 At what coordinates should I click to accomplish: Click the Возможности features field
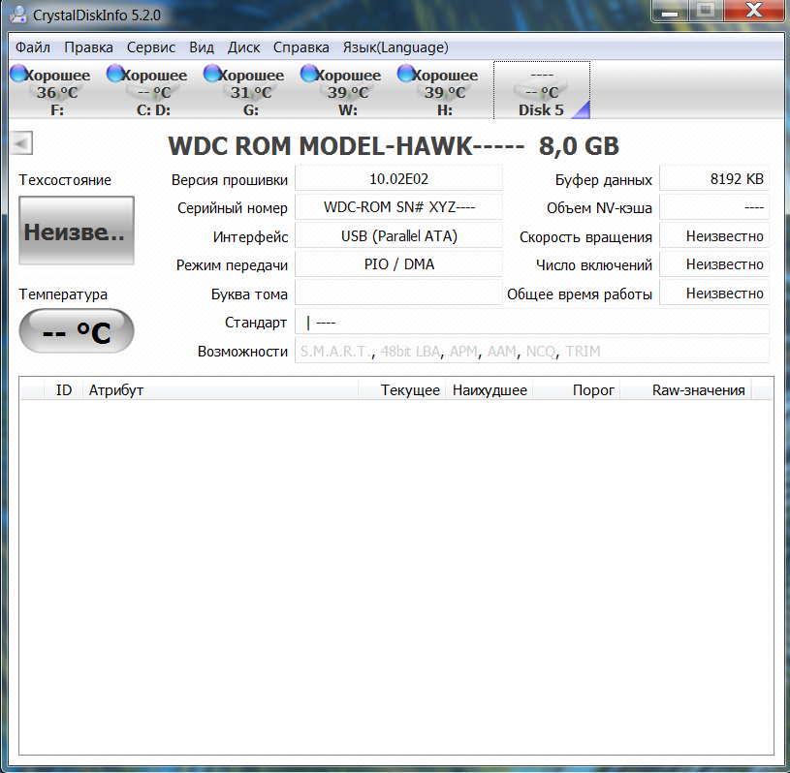[532, 351]
